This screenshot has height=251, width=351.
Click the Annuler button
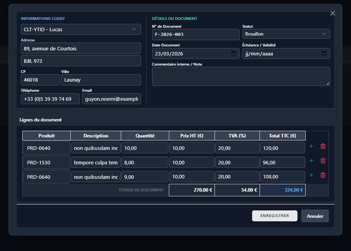[315, 216]
